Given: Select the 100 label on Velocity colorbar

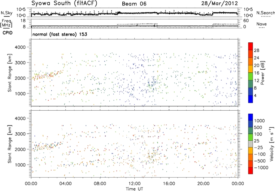Looking at the screenshot, I should coord(258,134).
